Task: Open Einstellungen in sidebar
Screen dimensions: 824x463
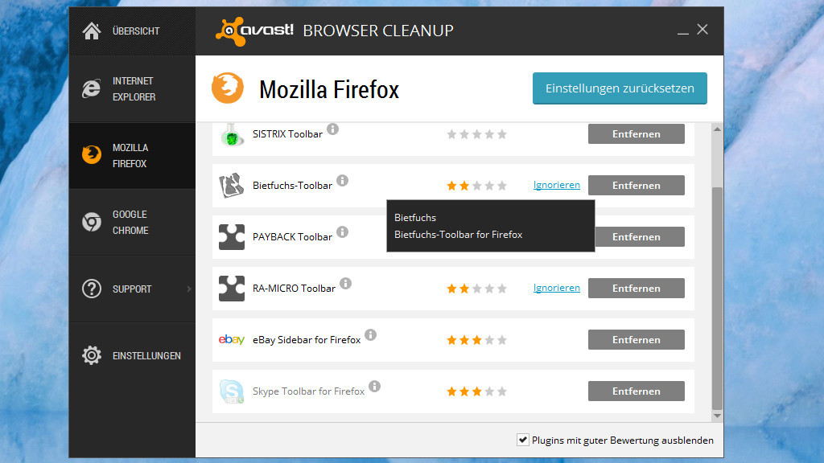Action: [x=132, y=355]
